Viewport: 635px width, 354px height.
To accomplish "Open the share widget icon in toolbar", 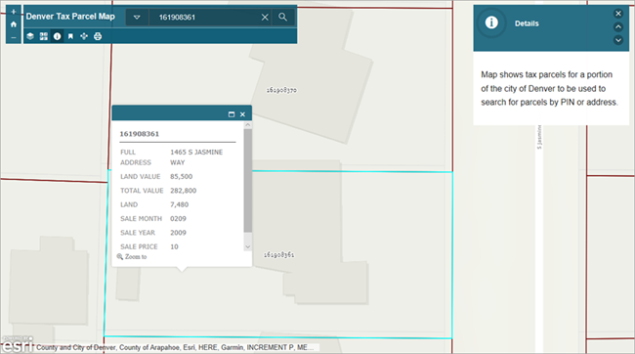I will click(84, 36).
